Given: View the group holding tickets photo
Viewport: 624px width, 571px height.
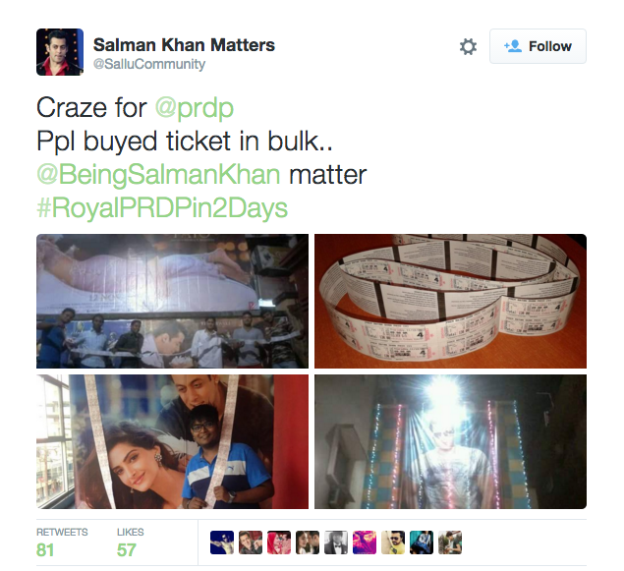Looking at the screenshot, I should pos(172,301).
